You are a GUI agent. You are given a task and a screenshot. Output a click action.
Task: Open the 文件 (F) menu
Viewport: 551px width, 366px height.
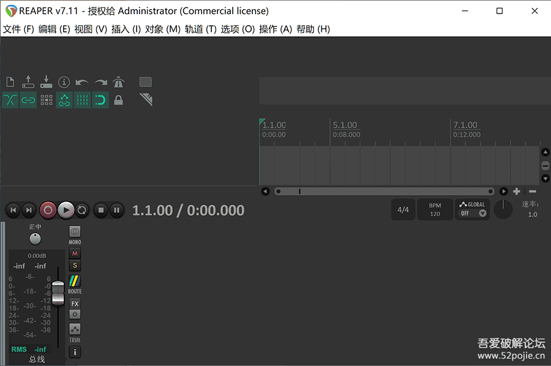click(x=18, y=29)
